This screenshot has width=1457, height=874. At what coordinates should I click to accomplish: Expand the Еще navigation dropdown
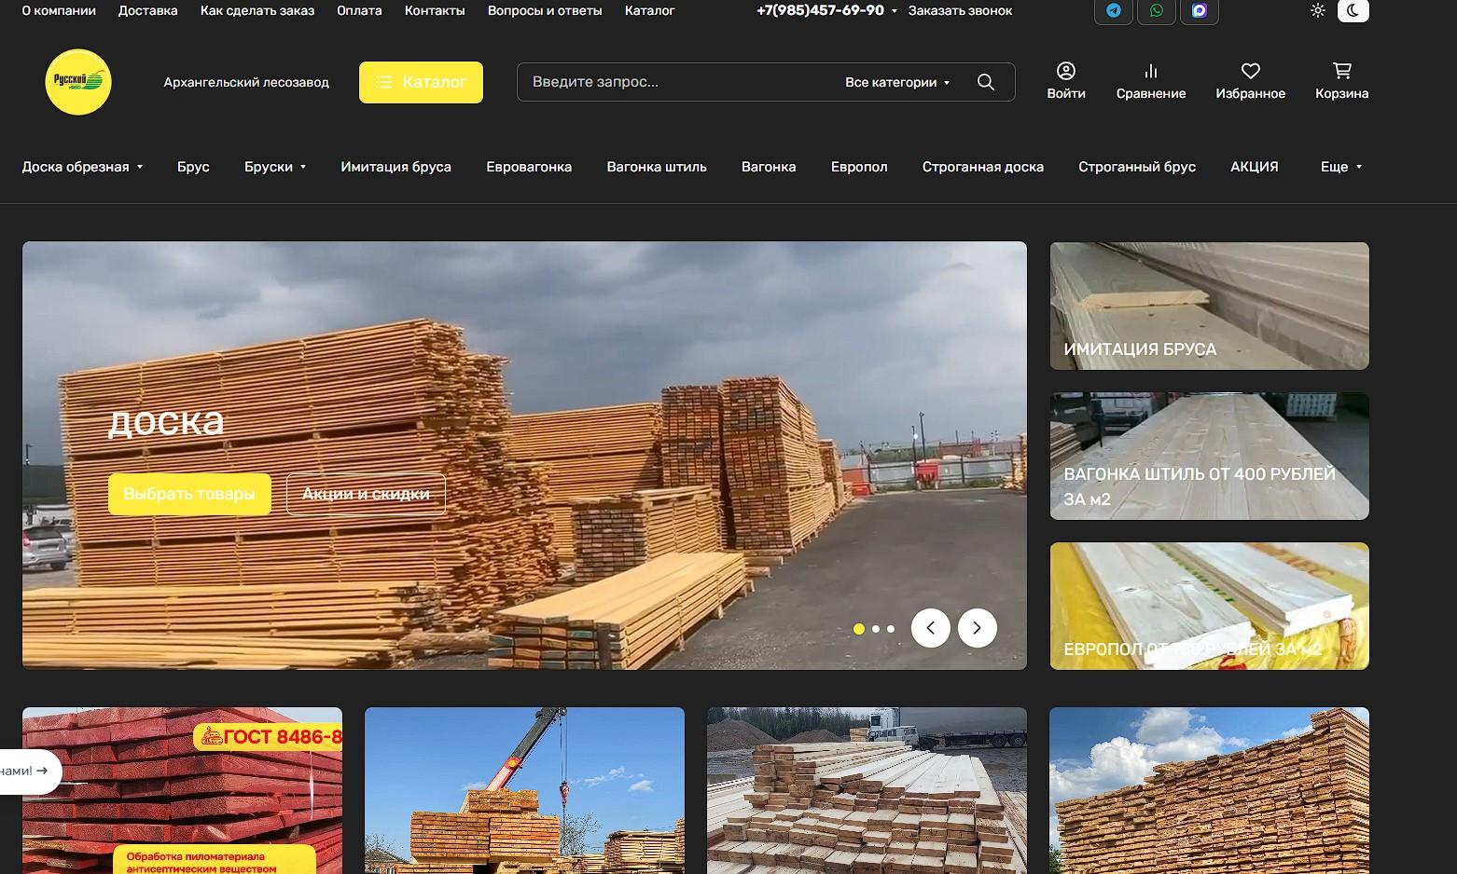click(1340, 167)
